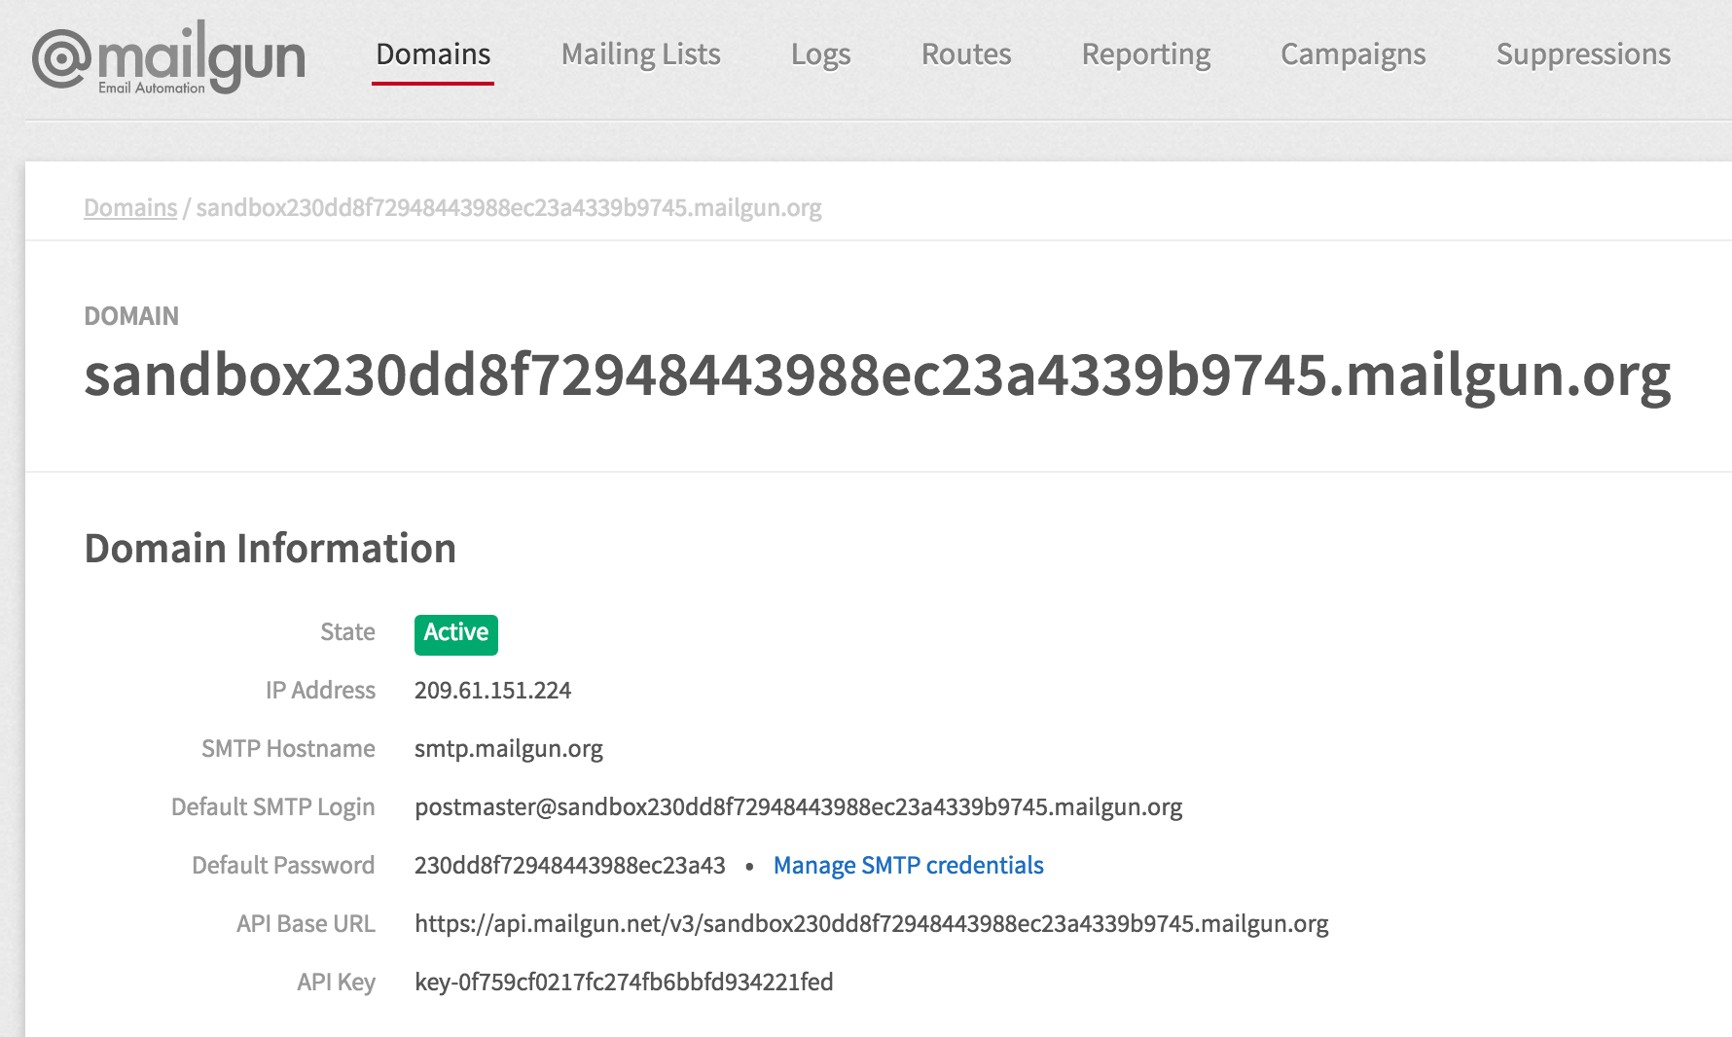1732x1037 pixels.
Task: Click the Mailgun logo
Action: pos(168,57)
